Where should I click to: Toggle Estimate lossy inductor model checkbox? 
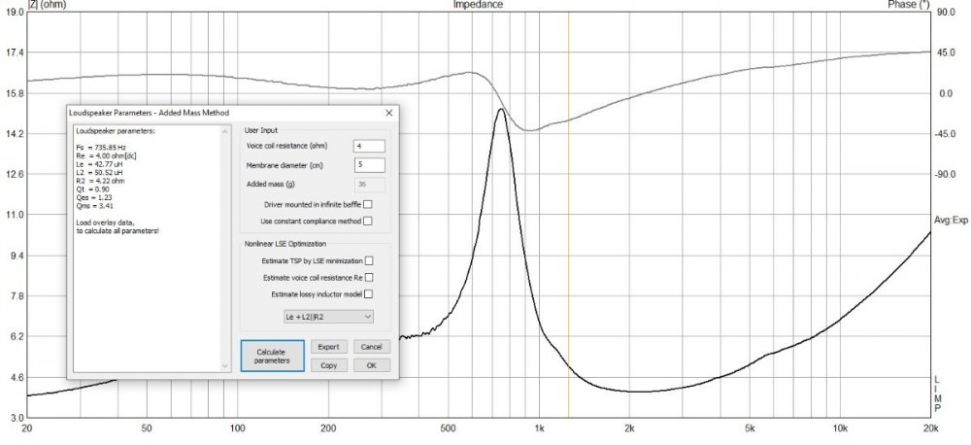(369, 293)
